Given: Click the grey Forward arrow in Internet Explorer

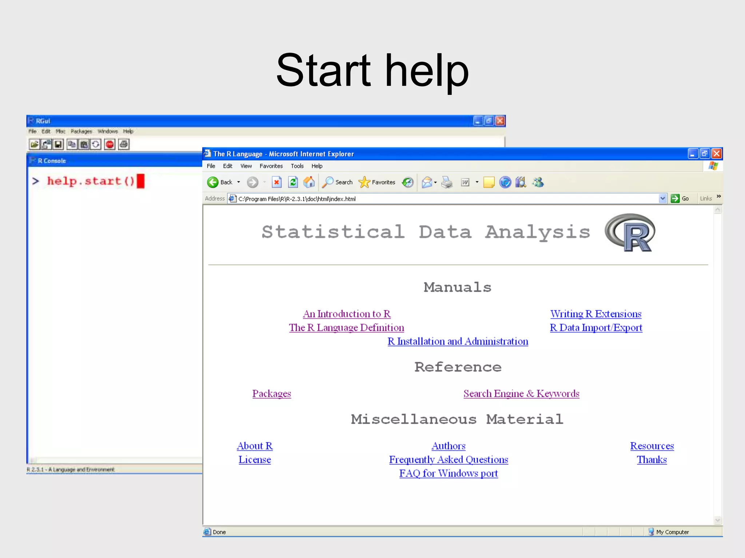Looking at the screenshot, I should pyautogui.click(x=252, y=182).
